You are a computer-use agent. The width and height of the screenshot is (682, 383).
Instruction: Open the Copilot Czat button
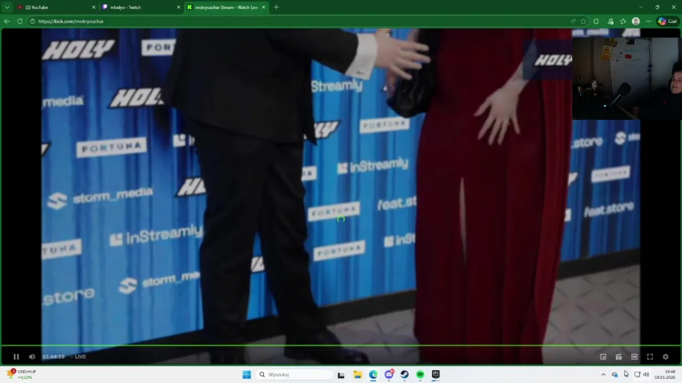(668, 21)
